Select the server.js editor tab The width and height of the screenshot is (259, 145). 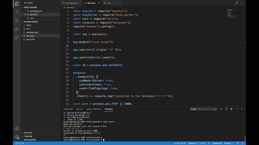point(91,3)
